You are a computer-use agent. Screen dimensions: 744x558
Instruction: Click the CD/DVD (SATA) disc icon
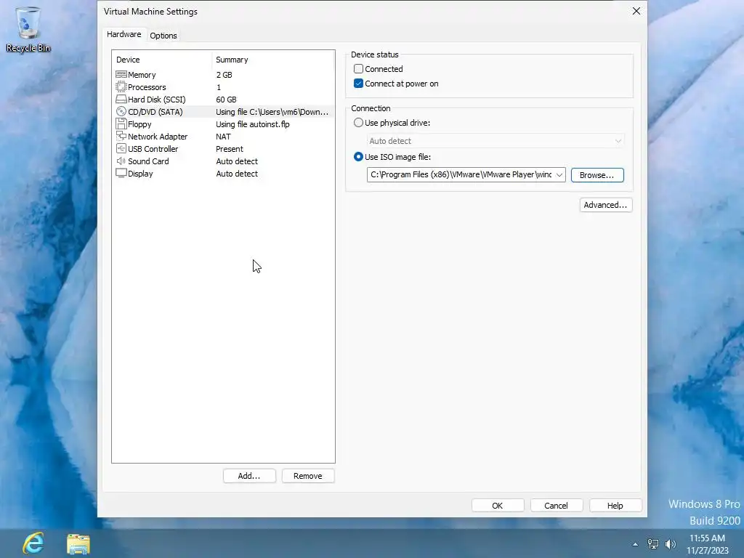point(121,111)
